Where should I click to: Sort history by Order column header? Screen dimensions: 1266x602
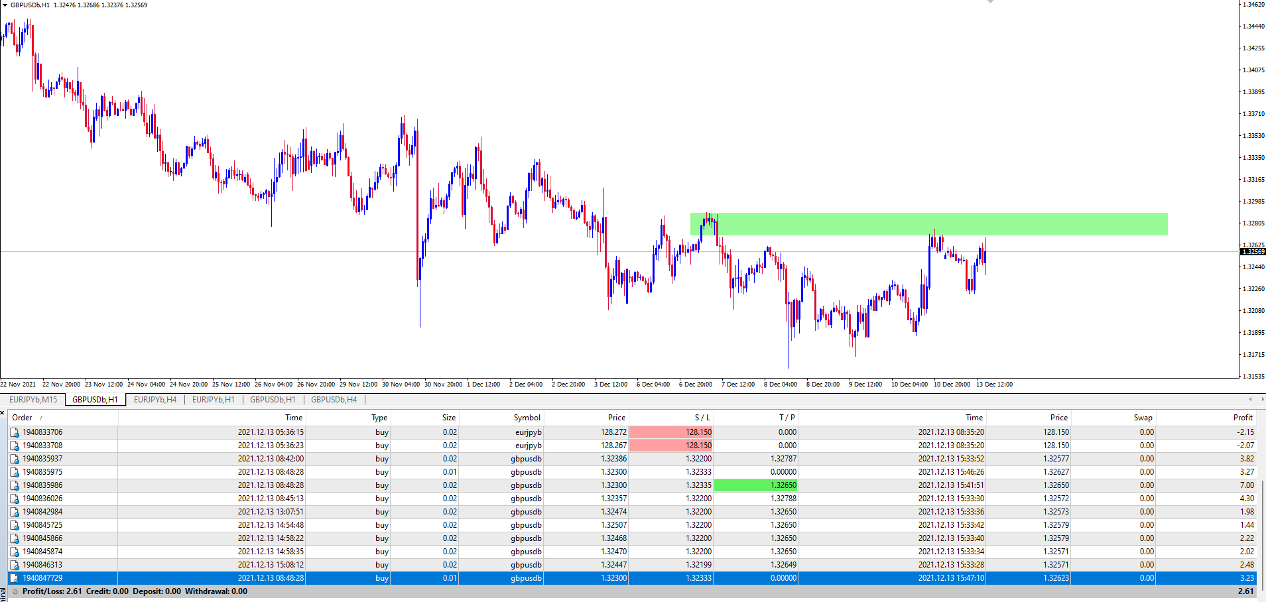[x=63, y=418]
